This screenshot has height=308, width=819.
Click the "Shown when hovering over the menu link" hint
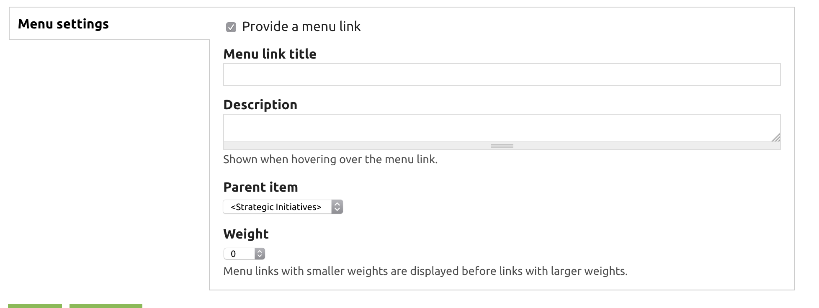point(330,159)
